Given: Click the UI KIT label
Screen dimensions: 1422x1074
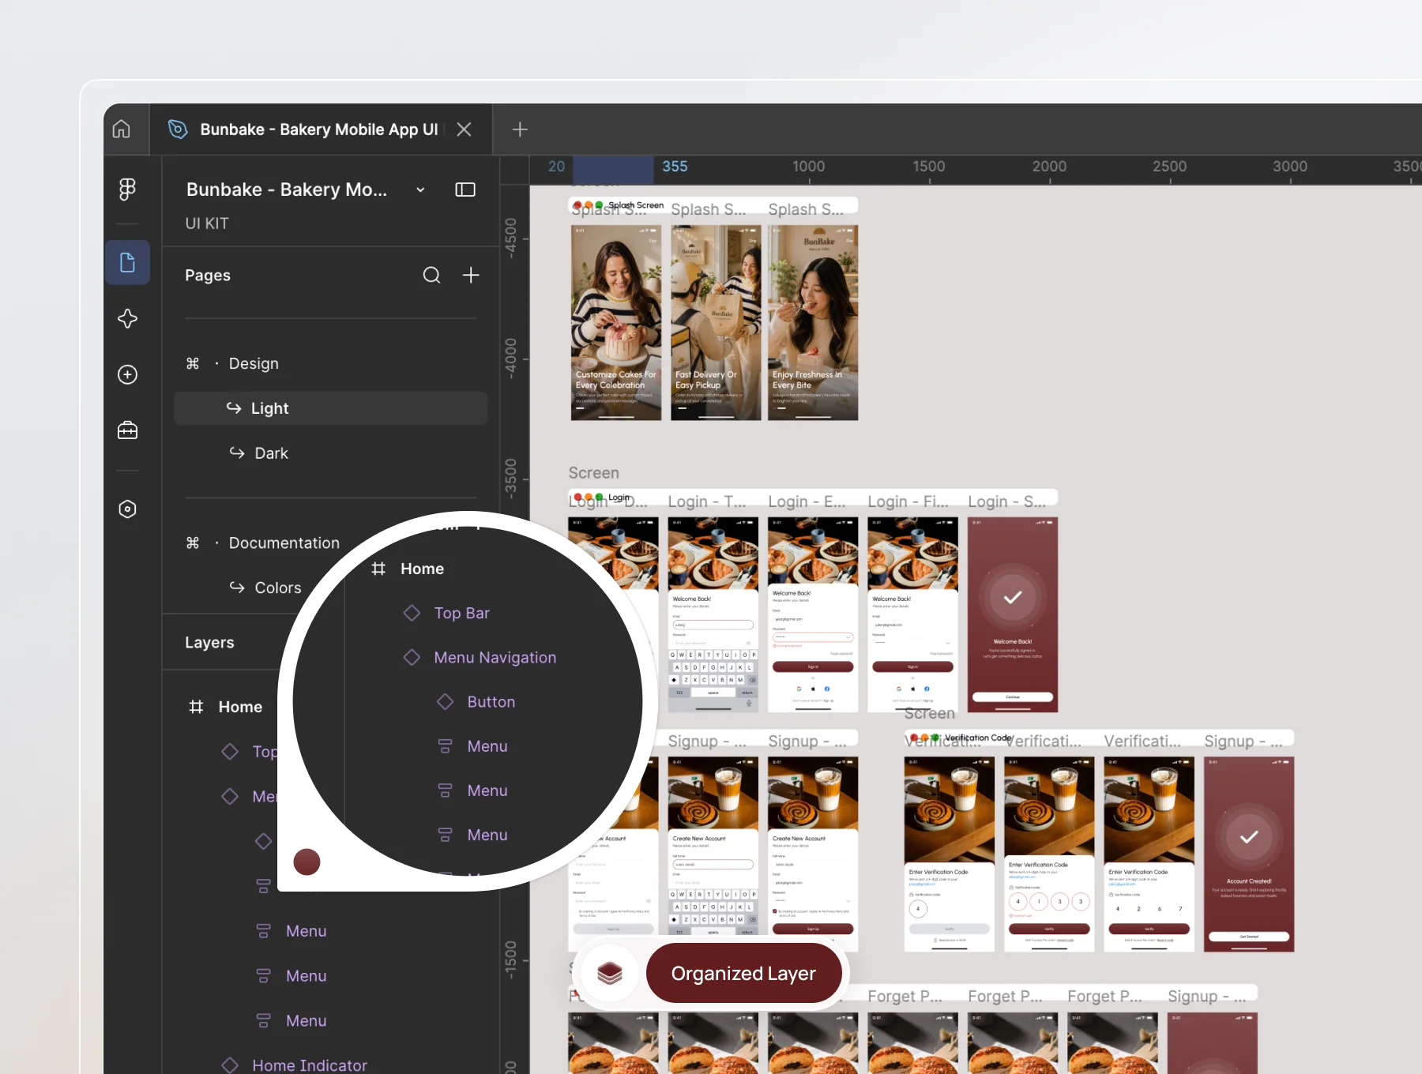Looking at the screenshot, I should click(x=207, y=223).
